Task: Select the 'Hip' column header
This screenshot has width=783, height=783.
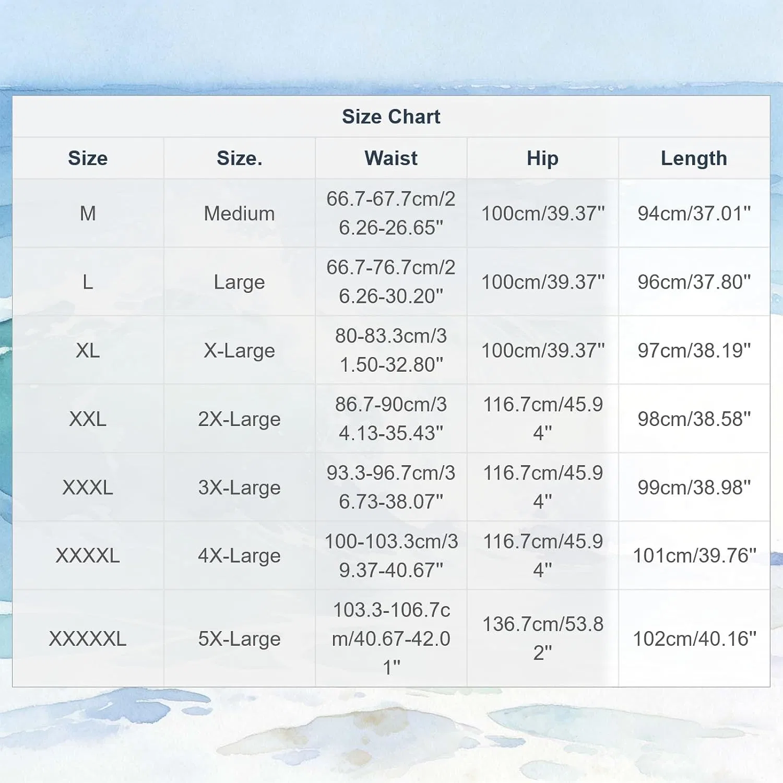Action: click(542, 158)
